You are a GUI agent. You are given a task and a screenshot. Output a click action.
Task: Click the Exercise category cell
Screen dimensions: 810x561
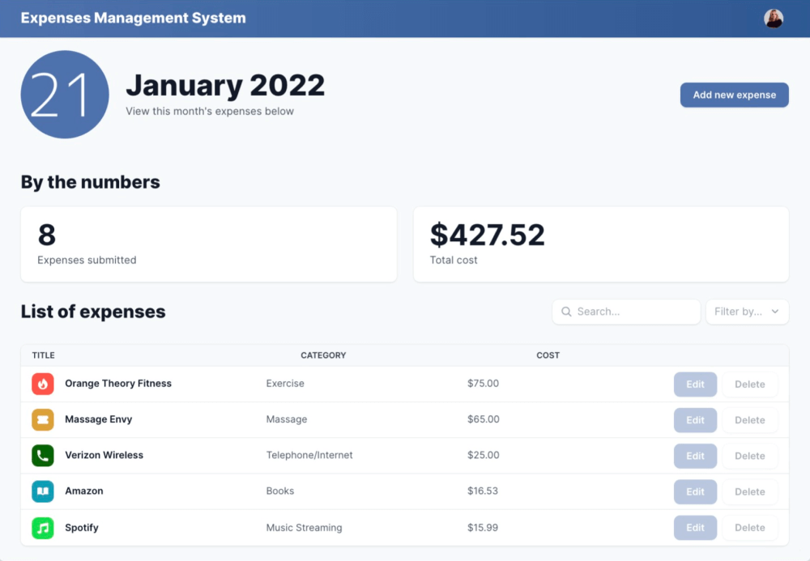tap(285, 384)
